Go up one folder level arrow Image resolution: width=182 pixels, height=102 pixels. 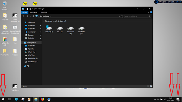[x=33, y=16]
